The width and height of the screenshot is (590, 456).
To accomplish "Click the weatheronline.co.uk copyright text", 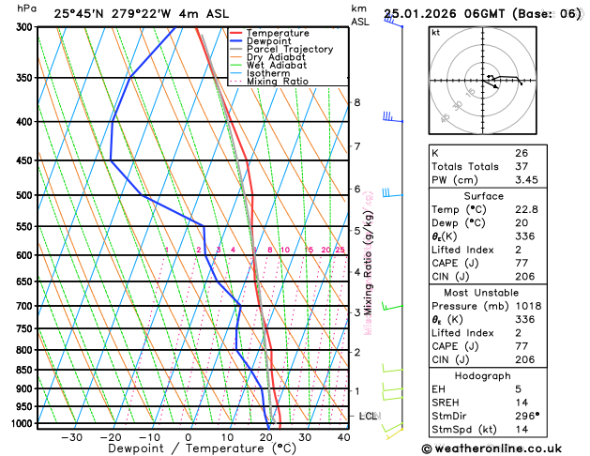I will [492, 448].
